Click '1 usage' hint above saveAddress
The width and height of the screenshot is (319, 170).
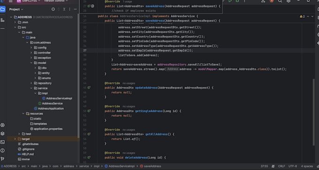coord(127,1)
